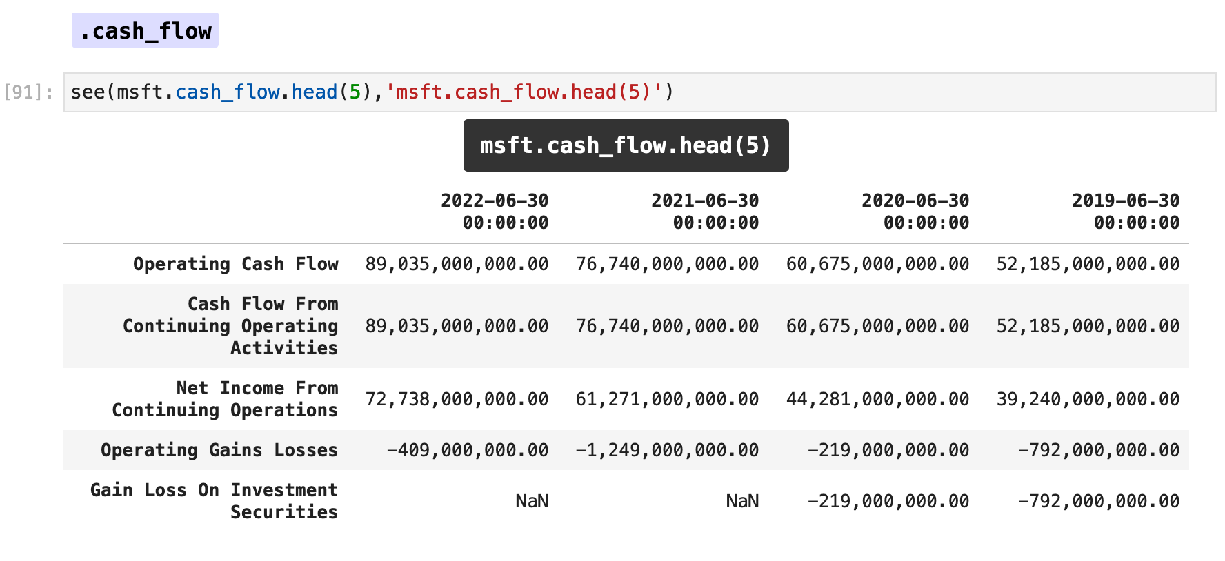Click Operating Cash Flow value 60,675,000,000.00
1225x561 pixels.
877,264
